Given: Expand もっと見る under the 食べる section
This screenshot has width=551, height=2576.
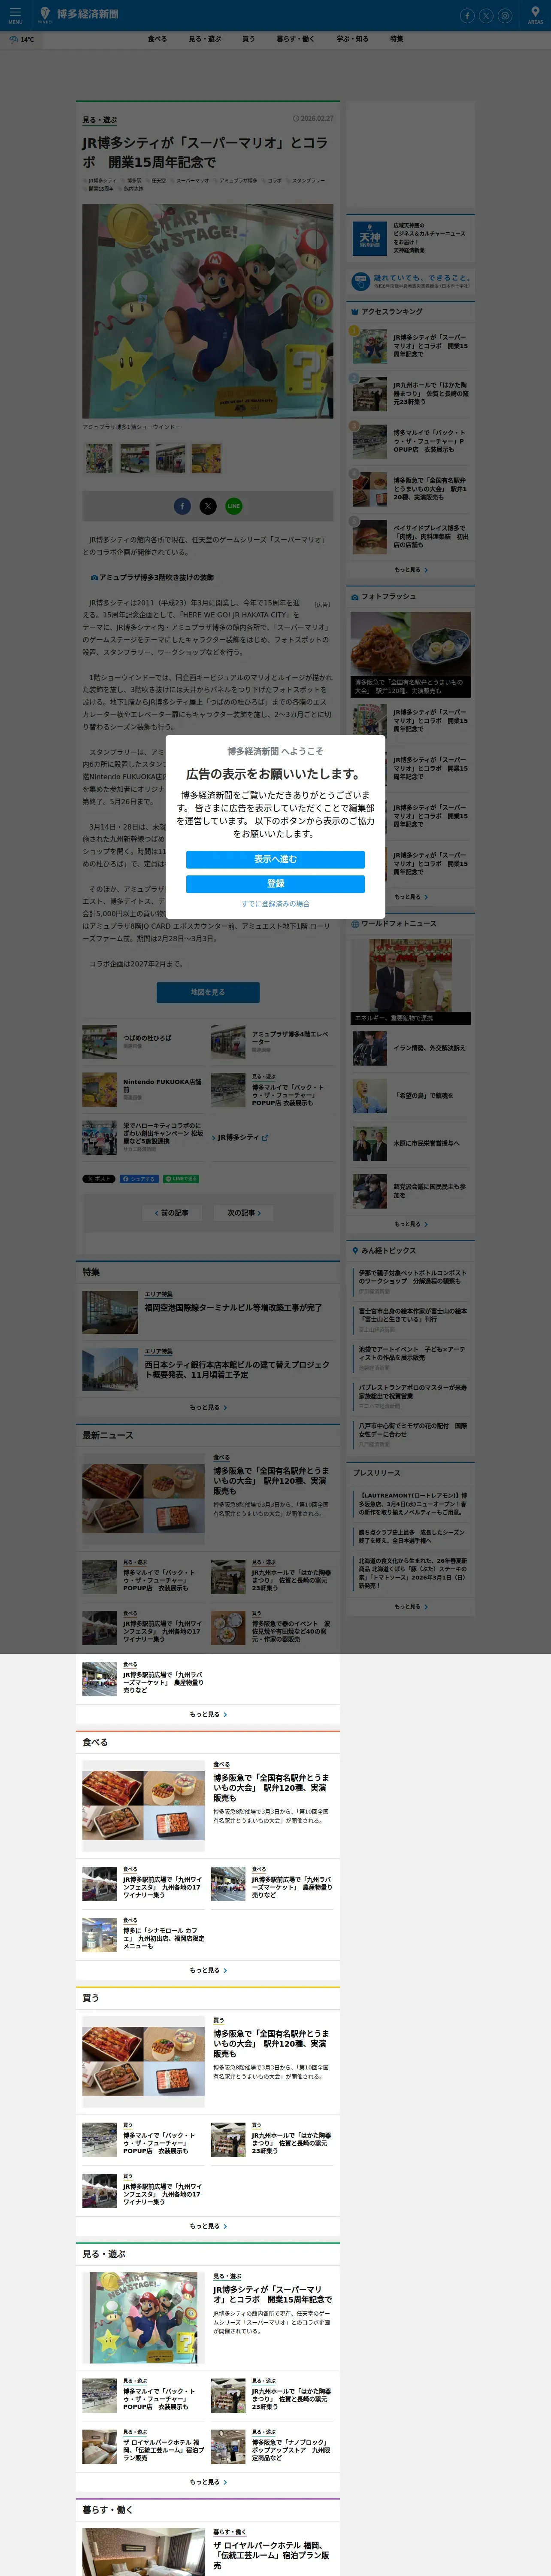Looking at the screenshot, I should point(208,1971).
